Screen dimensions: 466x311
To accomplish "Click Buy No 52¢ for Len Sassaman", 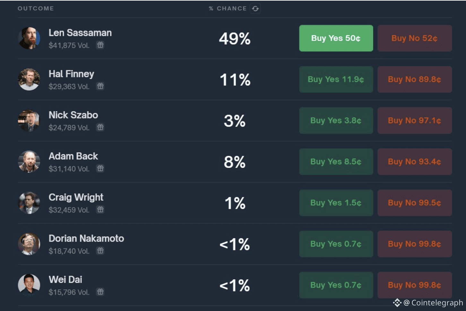I will [414, 38].
